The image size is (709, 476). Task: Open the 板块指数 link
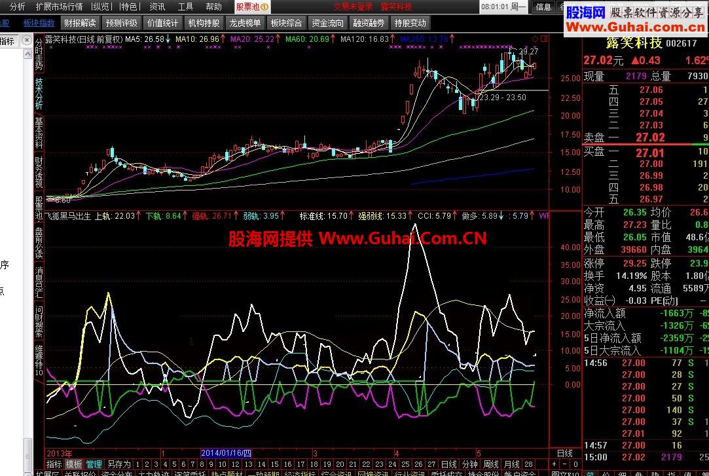tap(39, 23)
